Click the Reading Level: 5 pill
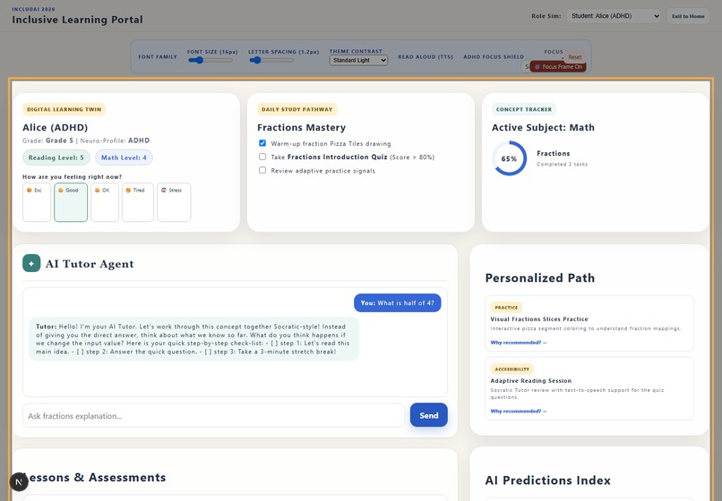Screen dimensions: 722x501 (x=56, y=157)
